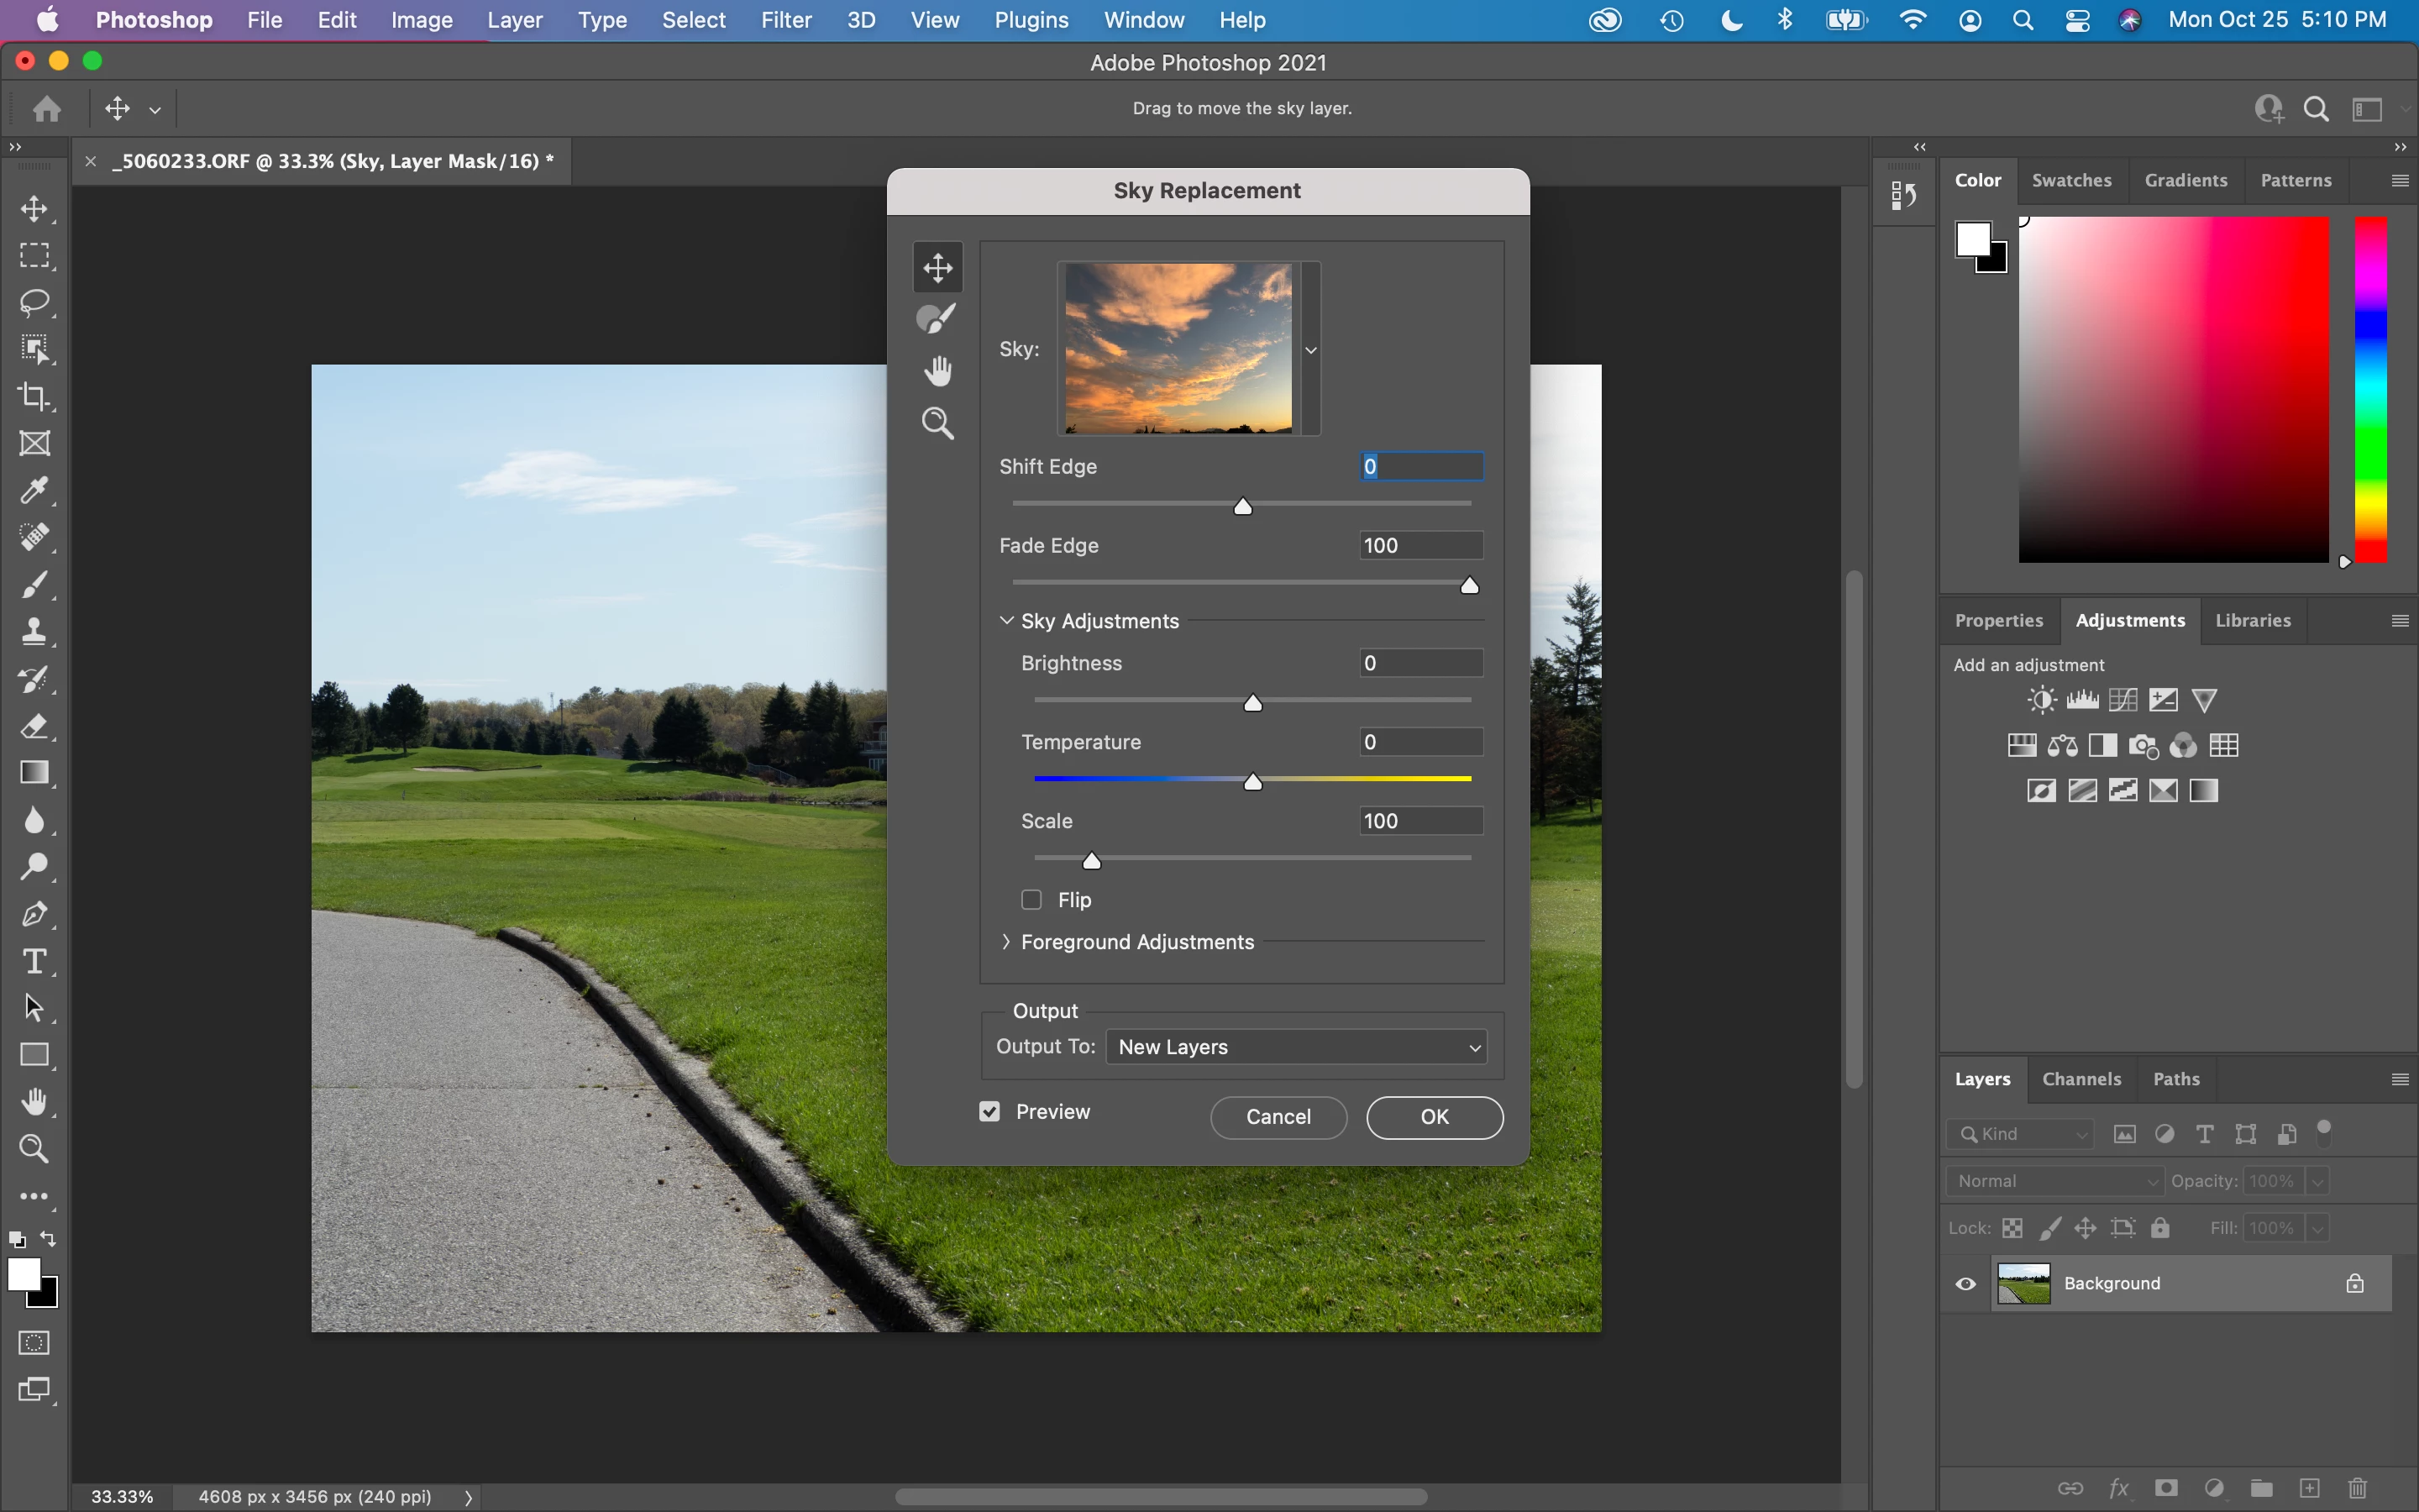This screenshot has width=2419, height=1512.
Task: Select the Crop tool
Action: coord(35,397)
